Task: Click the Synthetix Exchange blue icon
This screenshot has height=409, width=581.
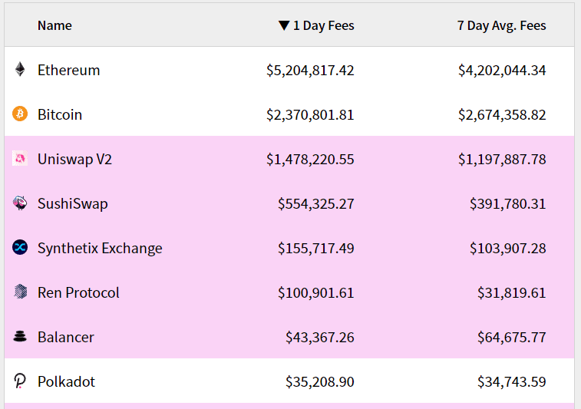Action: coord(20,247)
